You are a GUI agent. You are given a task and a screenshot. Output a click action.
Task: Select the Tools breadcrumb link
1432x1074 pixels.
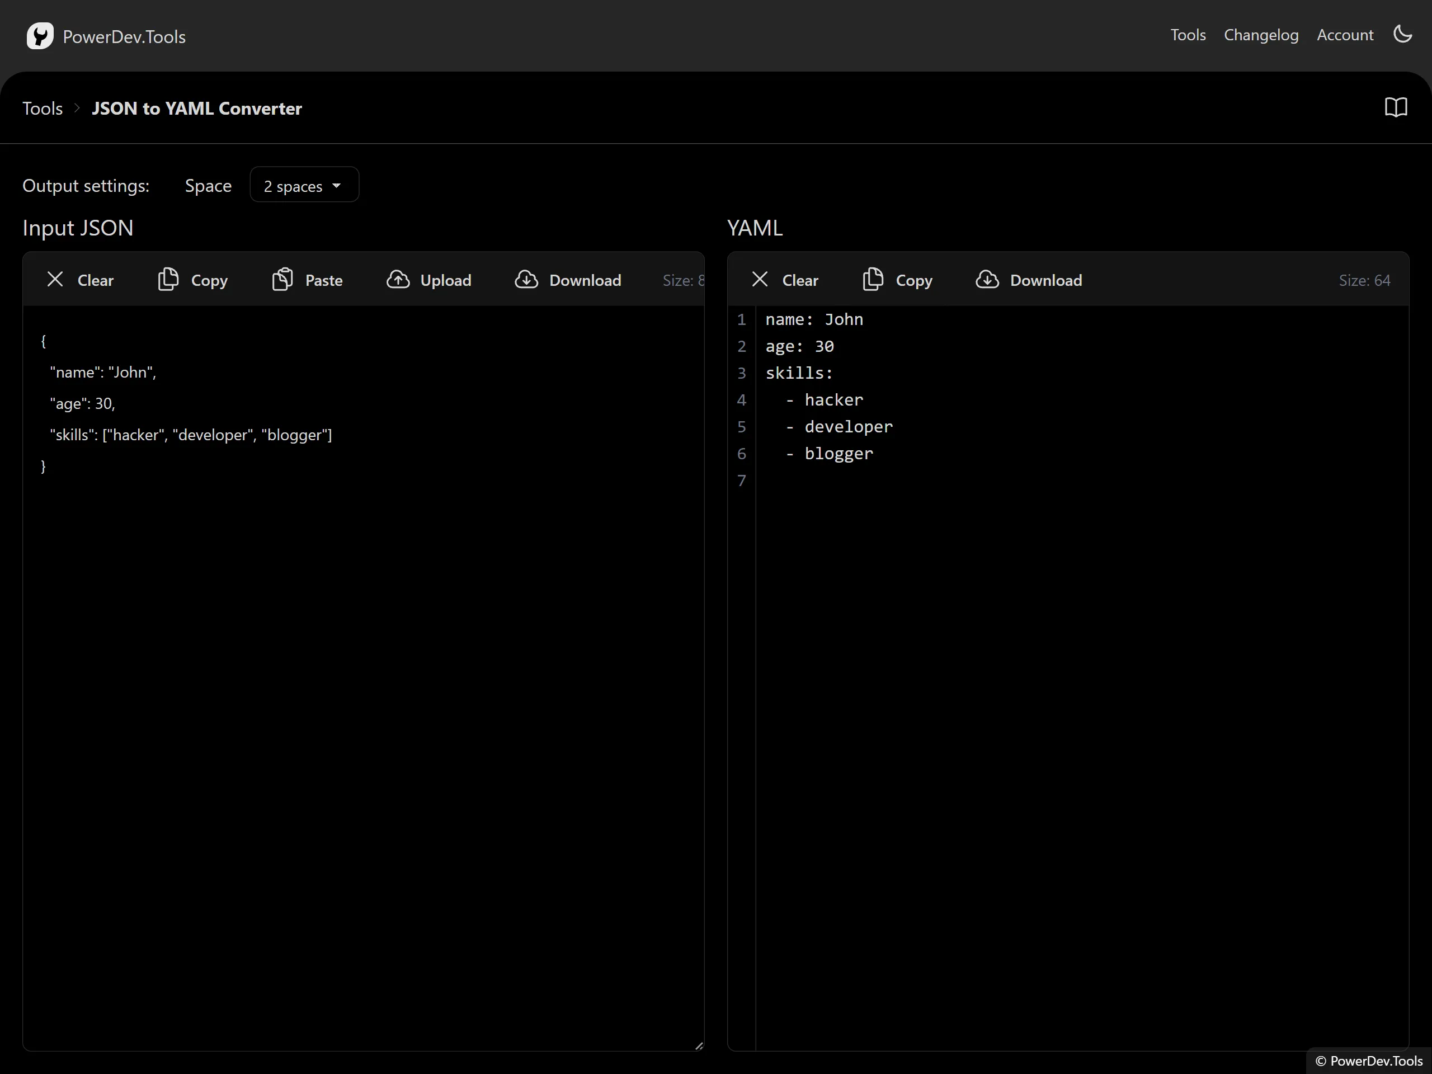pyautogui.click(x=42, y=107)
